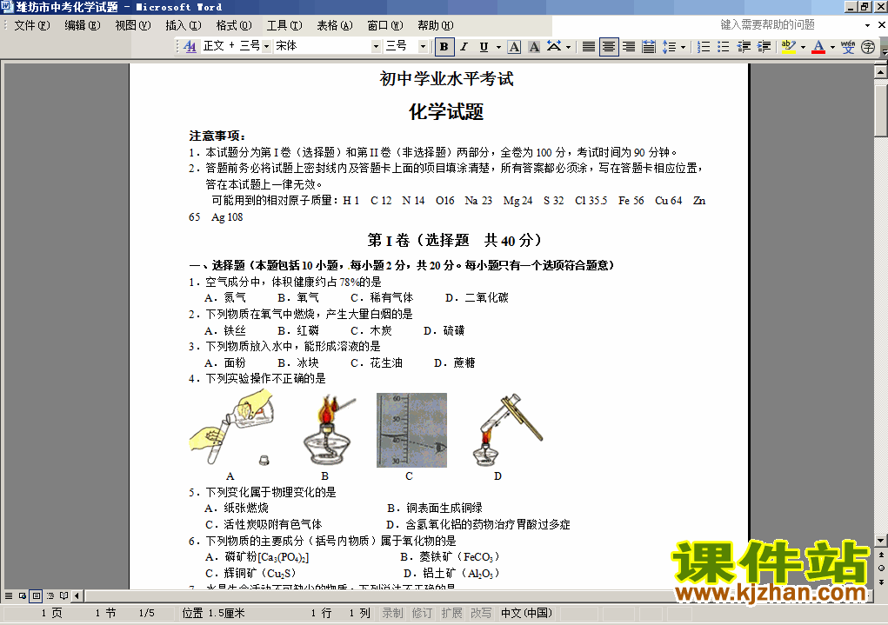Image resolution: width=888 pixels, height=625 pixels.
Task: Open the 窗口(W) menu
Action: 385,25
